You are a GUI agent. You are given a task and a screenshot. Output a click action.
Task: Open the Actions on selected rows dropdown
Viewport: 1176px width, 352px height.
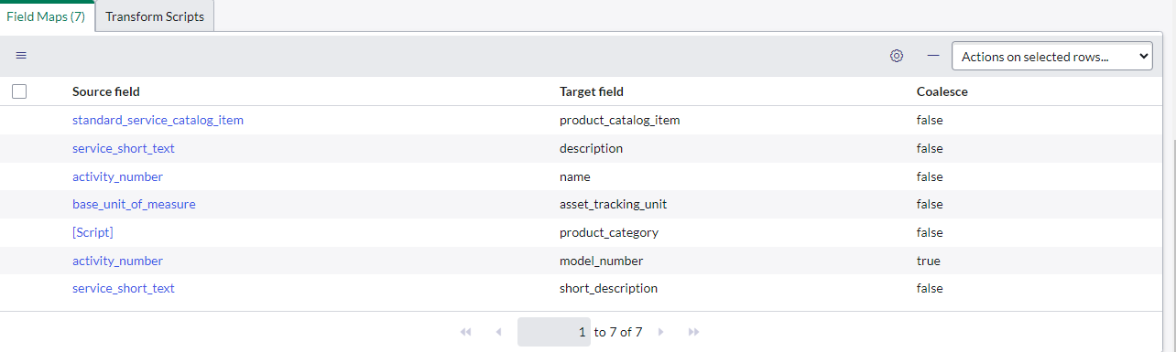pos(1051,57)
